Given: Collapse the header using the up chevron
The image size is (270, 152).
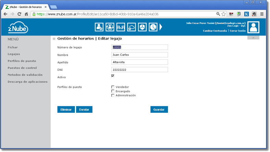Looking at the screenshot, I should pos(253,38).
